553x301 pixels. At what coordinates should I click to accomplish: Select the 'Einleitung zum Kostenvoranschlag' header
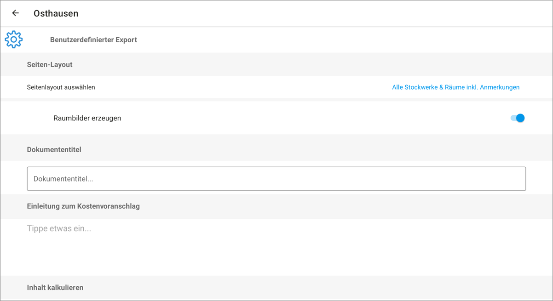83,206
